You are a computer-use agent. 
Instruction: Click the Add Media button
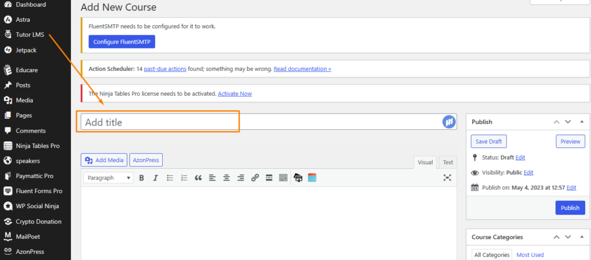coord(104,160)
